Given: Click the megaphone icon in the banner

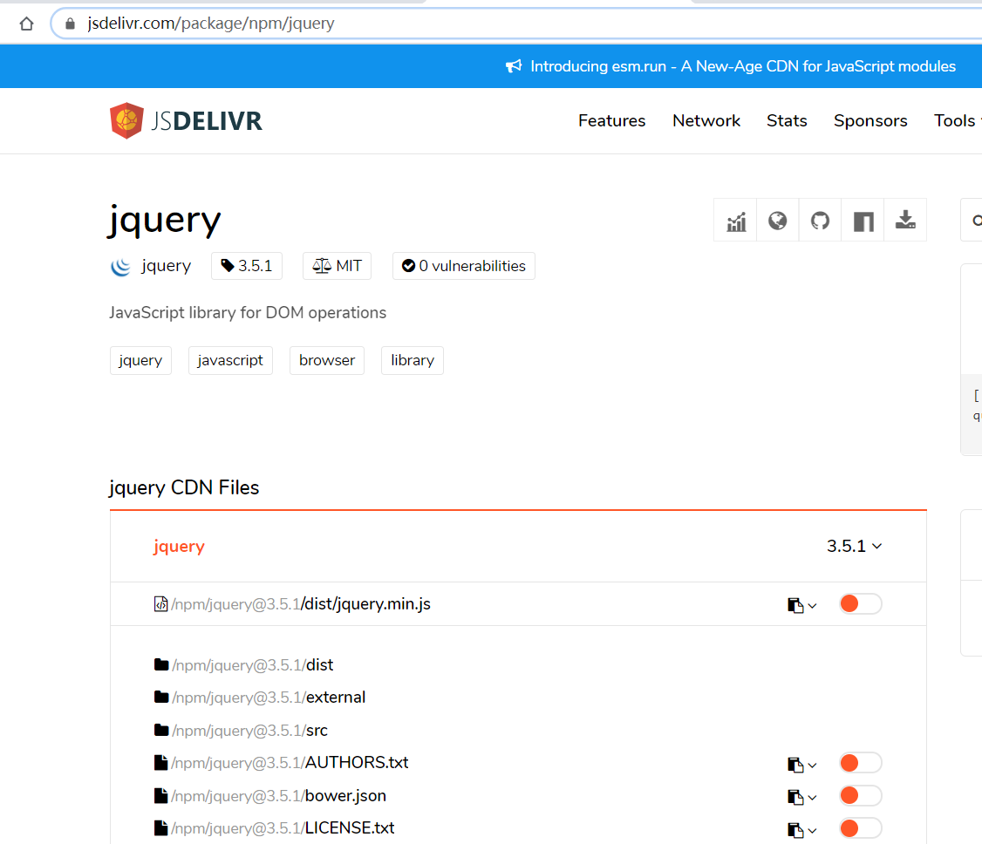Looking at the screenshot, I should tap(514, 66).
